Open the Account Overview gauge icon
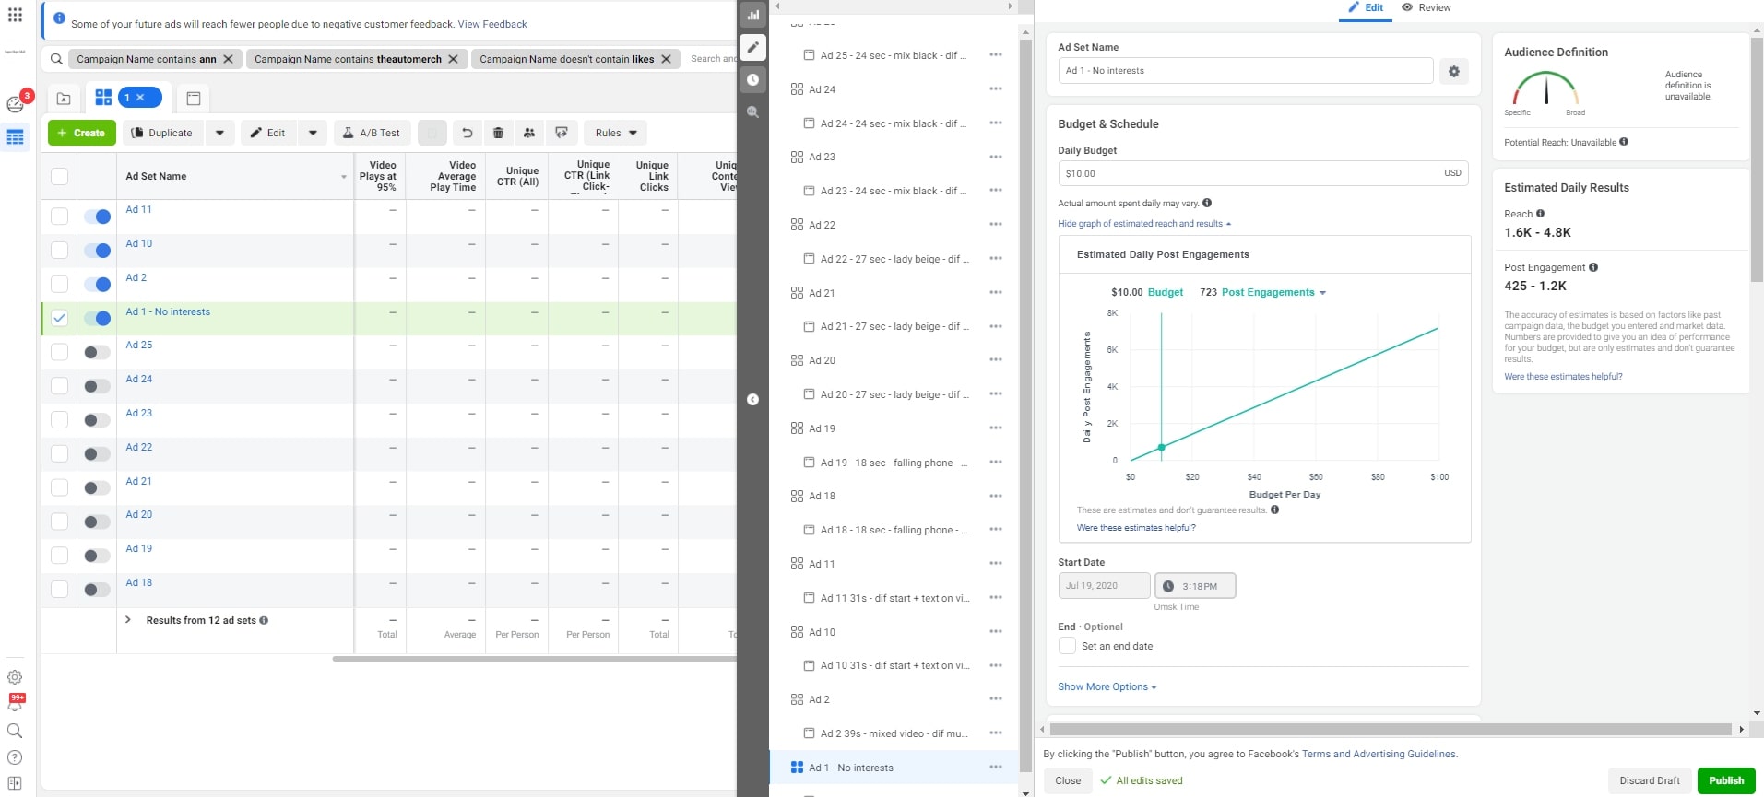1764x797 pixels. pyautogui.click(x=15, y=104)
